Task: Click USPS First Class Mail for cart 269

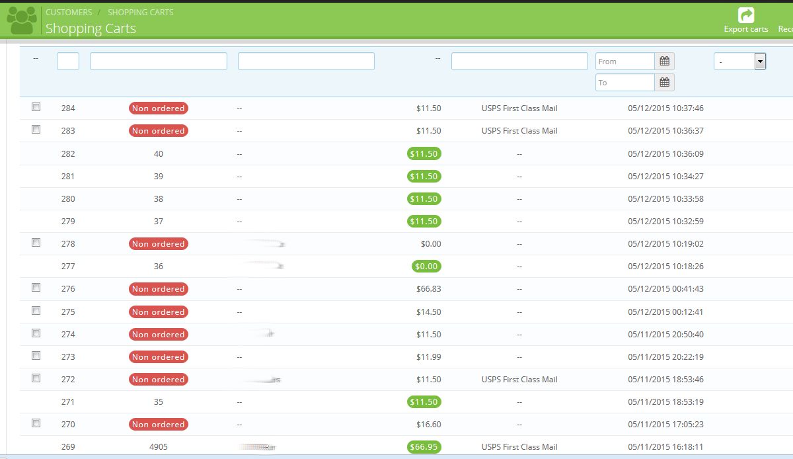Action: point(519,447)
